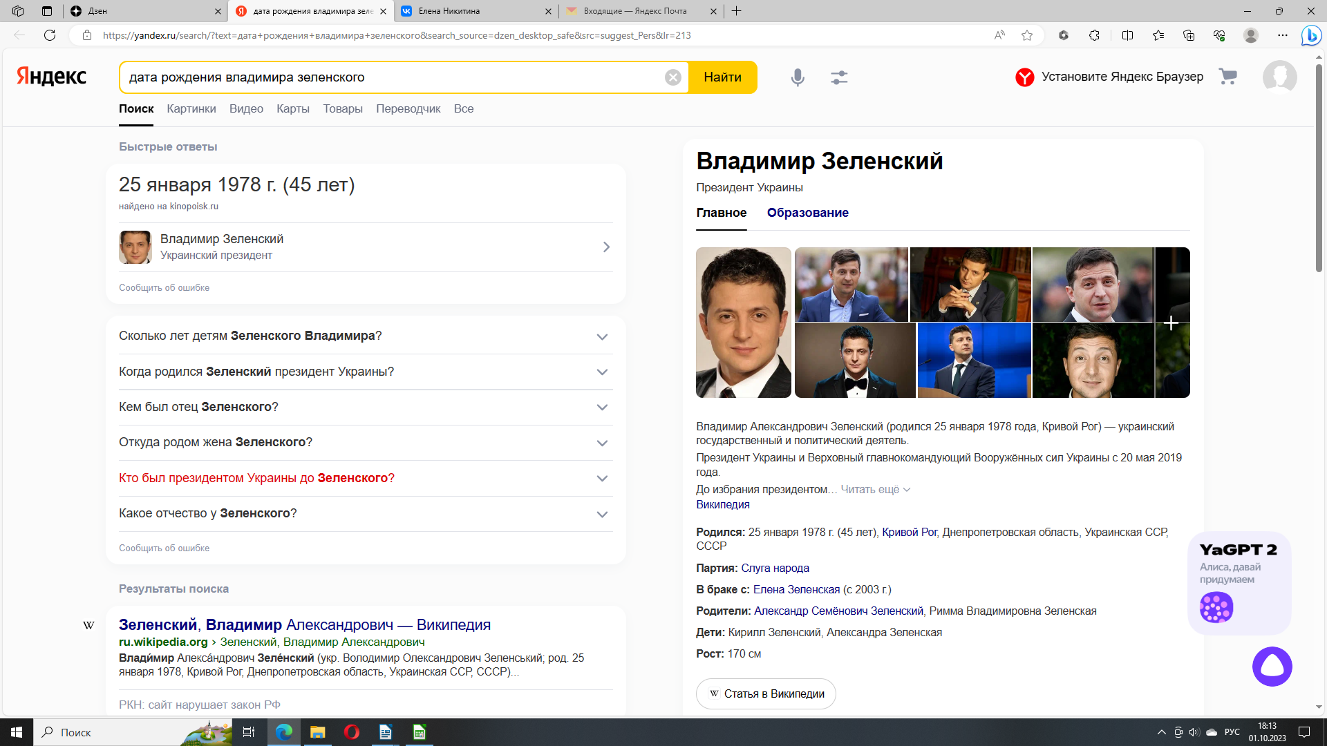Open browser settings three dots menu
The image size is (1327, 746).
click(x=1283, y=35)
